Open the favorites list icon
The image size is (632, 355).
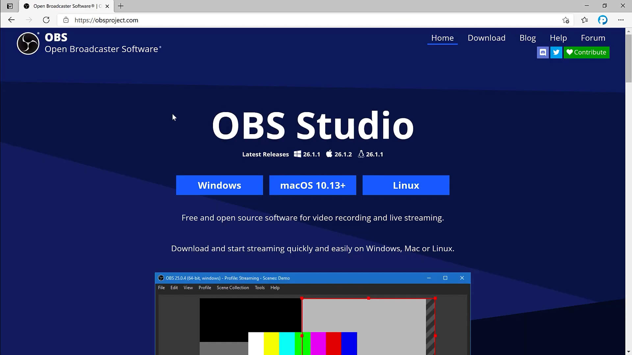click(x=585, y=20)
